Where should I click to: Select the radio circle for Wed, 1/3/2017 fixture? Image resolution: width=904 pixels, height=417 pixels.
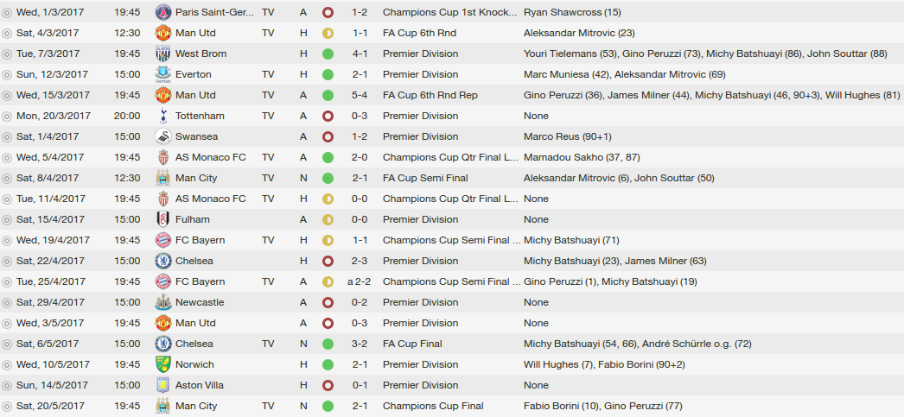7,12
